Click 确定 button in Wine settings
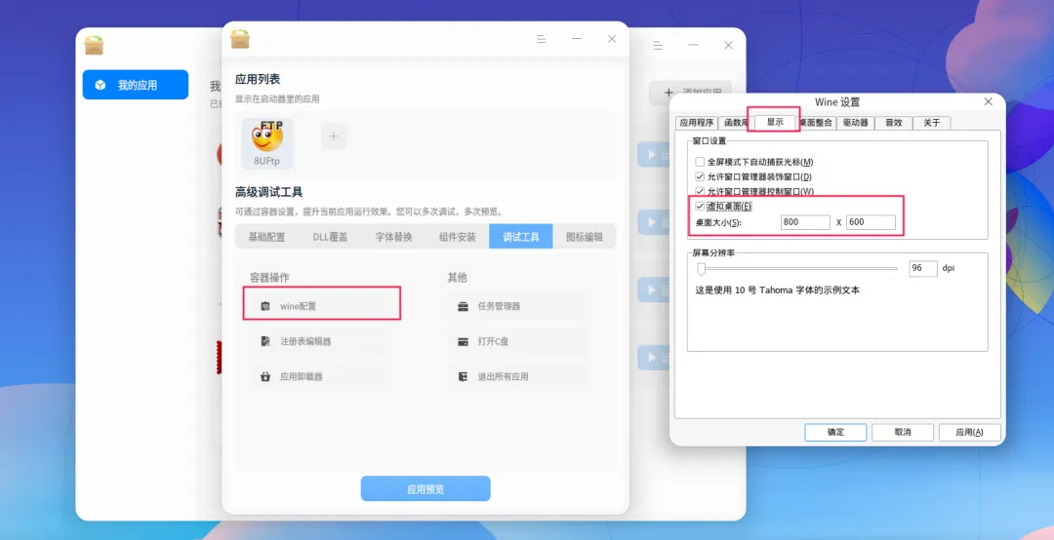Image resolution: width=1054 pixels, height=540 pixels. (835, 432)
